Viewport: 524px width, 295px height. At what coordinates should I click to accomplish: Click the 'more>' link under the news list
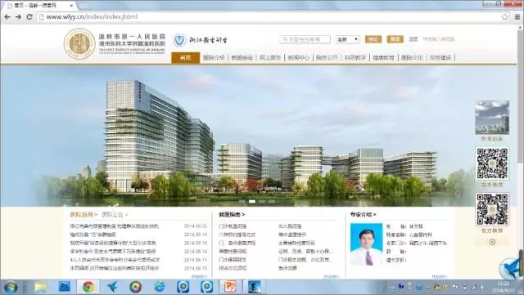coord(200,277)
